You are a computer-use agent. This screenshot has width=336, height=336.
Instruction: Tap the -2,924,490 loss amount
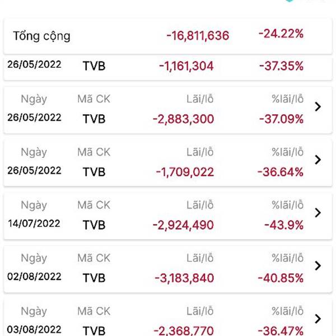click(183, 225)
